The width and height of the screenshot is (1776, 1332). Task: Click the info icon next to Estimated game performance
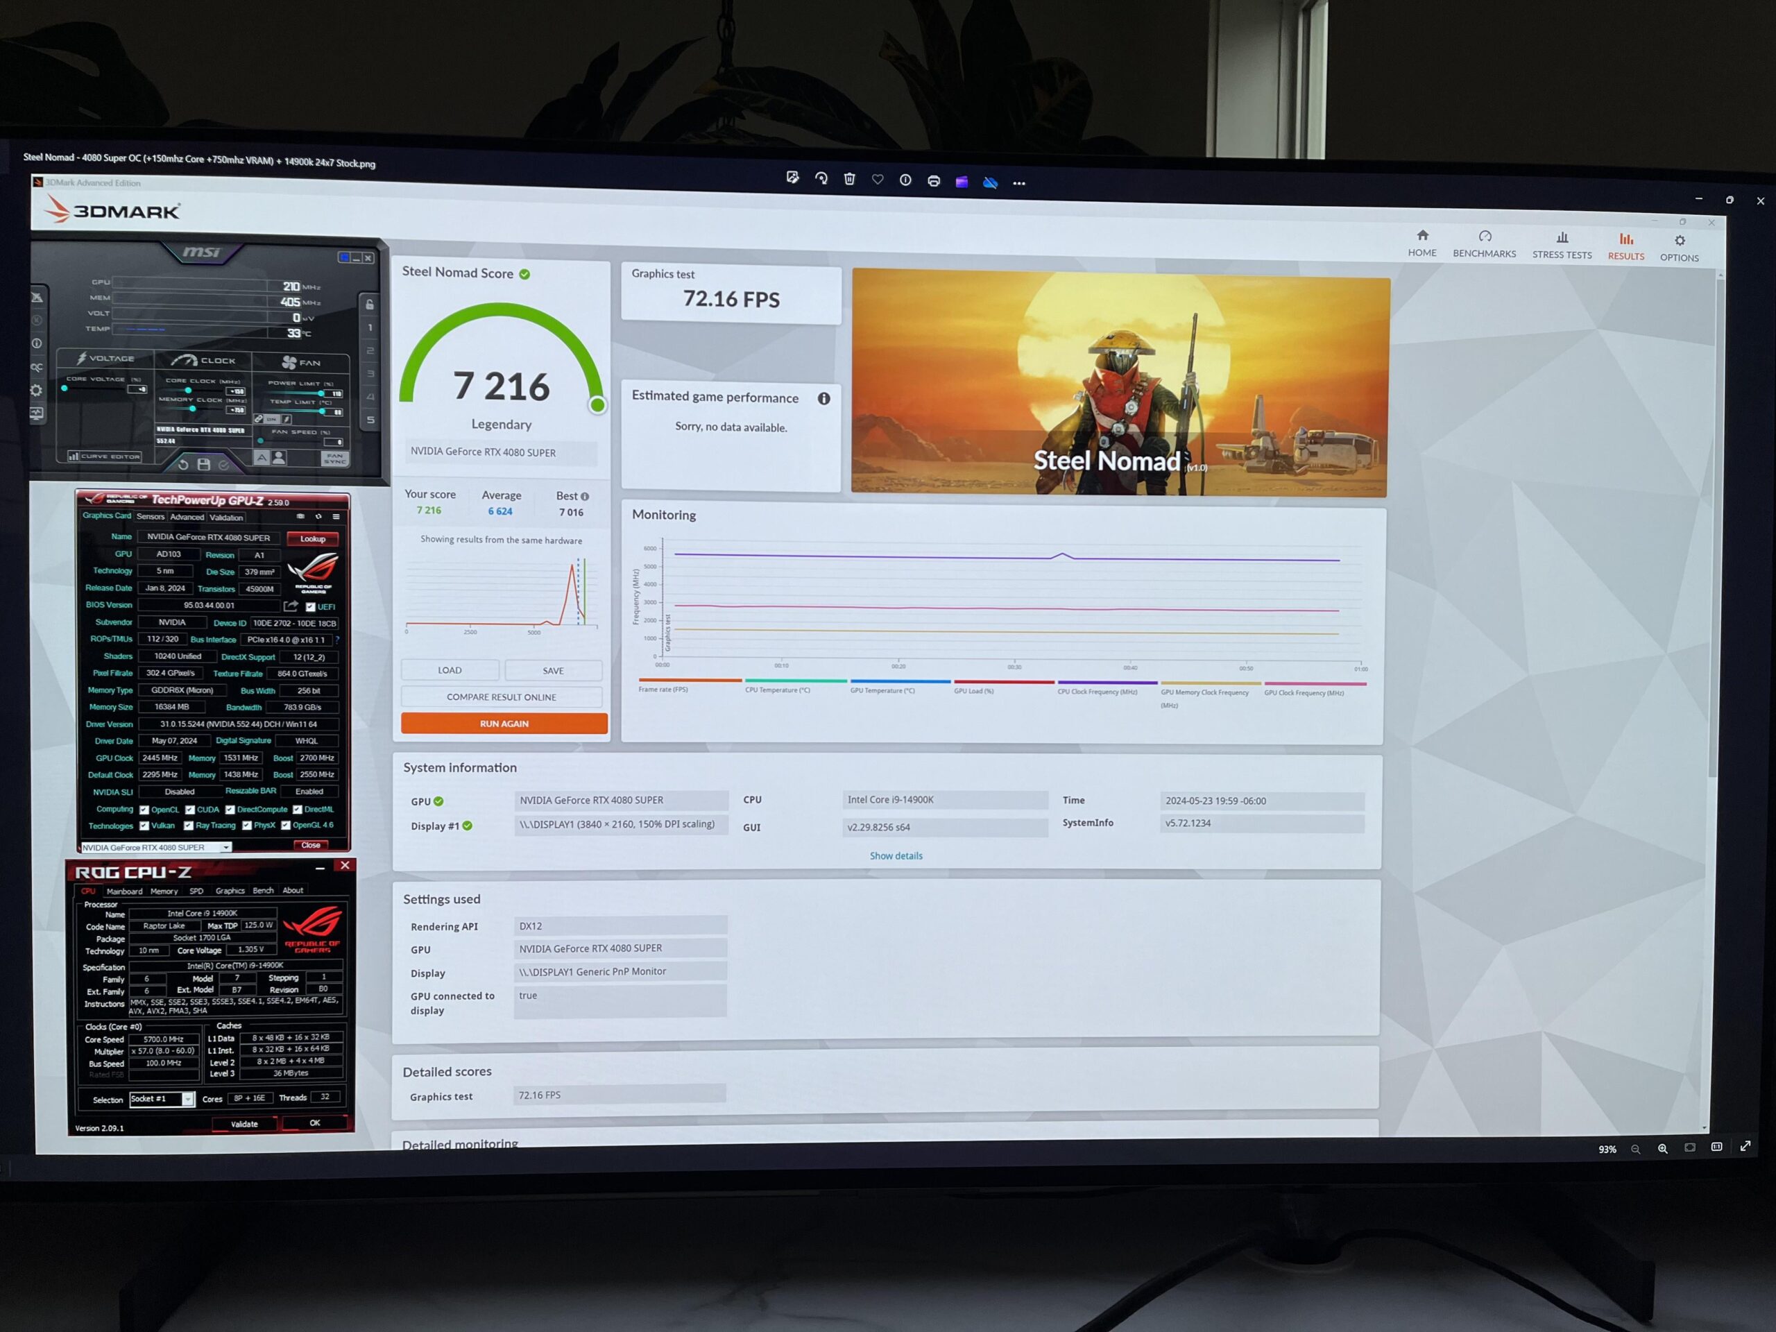[x=823, y=398]
